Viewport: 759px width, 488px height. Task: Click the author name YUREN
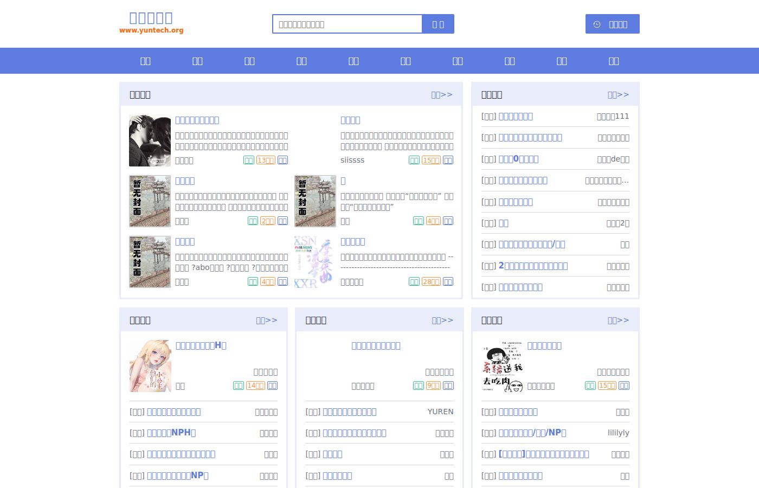coord(440,412)
